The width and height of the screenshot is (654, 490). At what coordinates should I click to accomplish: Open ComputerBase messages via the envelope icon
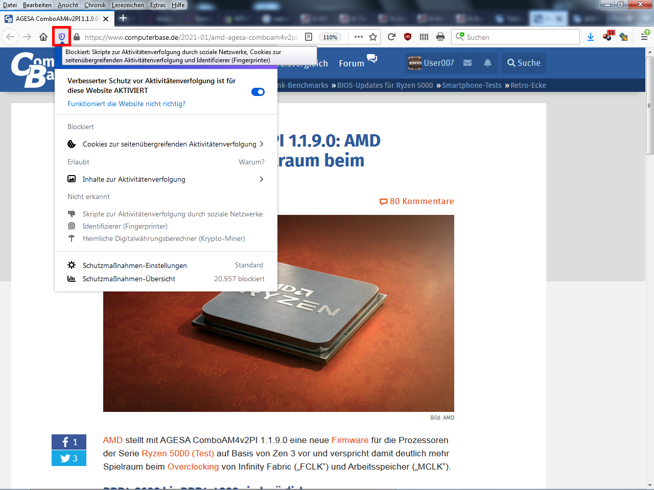[467, 63]
